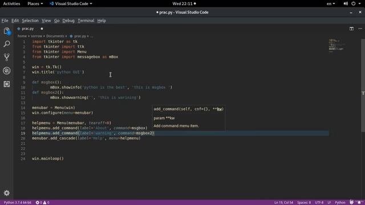Screen dimensions: 365x205
Task: Click 'menubar = Menu(win)' on line 14
Action: [x=54, y=108]
